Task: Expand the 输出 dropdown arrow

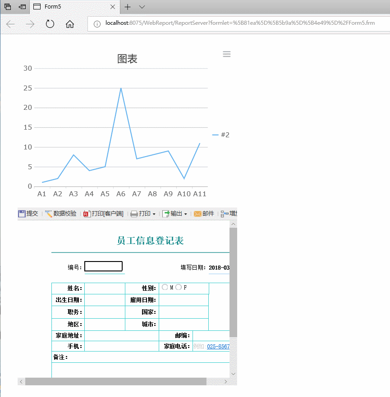Action: [x=186, y=214]
